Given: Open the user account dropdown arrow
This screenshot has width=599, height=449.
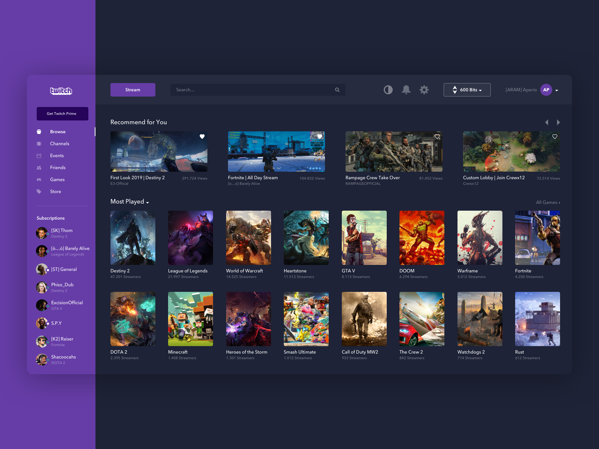Looking at the screenshot, I should click(x=557, y=90).
